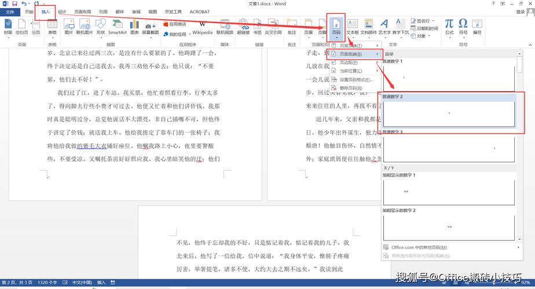
Task: Switch to Developer (开发工具) tab
Action: tap(173, 12)
